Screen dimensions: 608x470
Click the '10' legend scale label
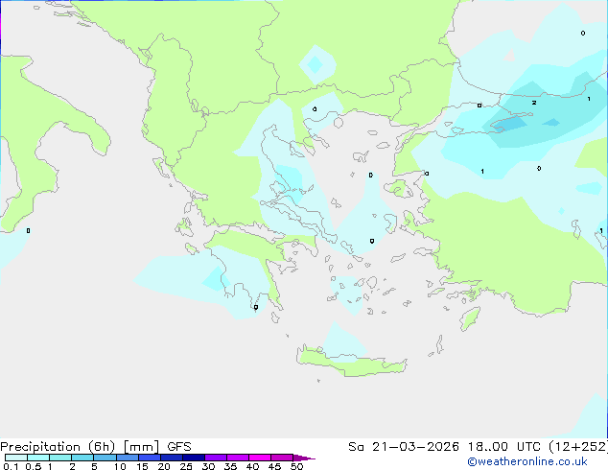tap(120, 466)
